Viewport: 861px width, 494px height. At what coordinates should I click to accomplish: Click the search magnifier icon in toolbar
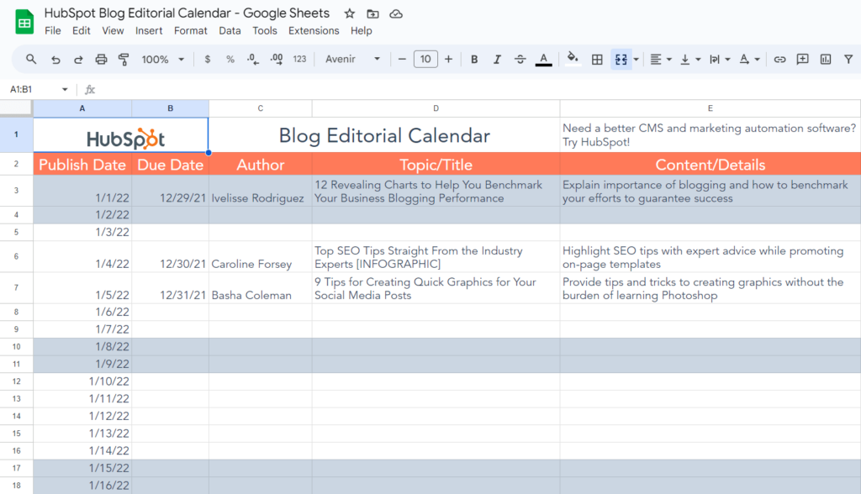point(31,59)
